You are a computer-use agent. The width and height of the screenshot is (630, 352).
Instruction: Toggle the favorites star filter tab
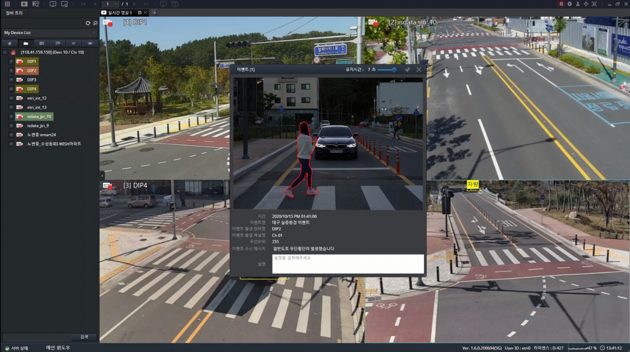(x=9, y=43)
